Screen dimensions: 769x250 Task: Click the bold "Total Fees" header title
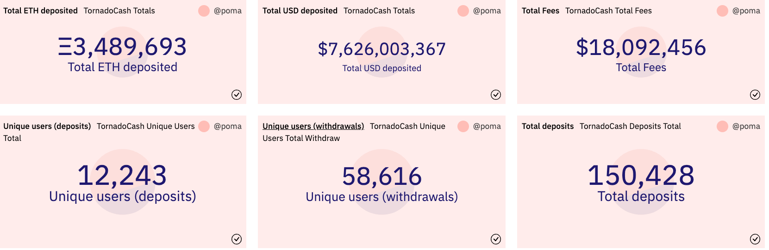pyautogui.click(x=540, y=11)
